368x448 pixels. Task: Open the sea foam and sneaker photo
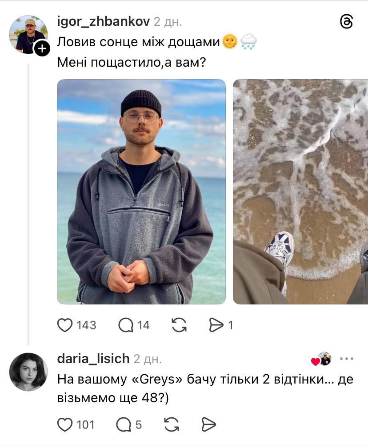coord(300,192)
